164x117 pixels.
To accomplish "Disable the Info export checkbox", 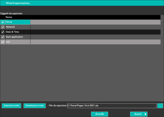I will pyautogui.click(x=3, y=42).
